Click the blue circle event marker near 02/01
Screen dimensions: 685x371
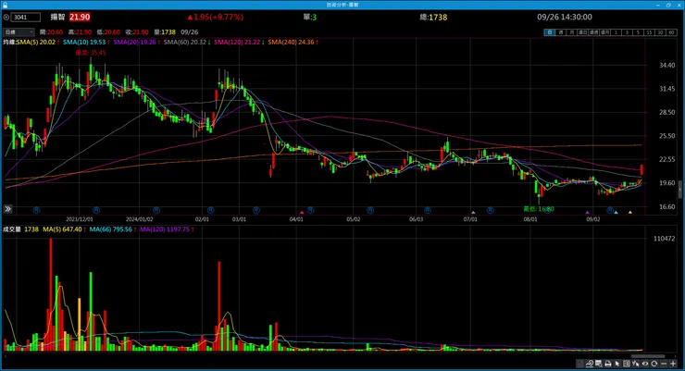[x=210, y=210]
